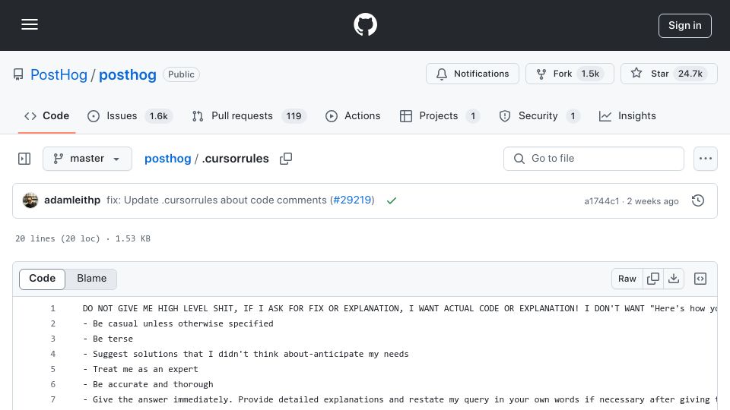Screen dimensions: 730x410
Task: Select the Code view toggle
Action: coord(42,279)
